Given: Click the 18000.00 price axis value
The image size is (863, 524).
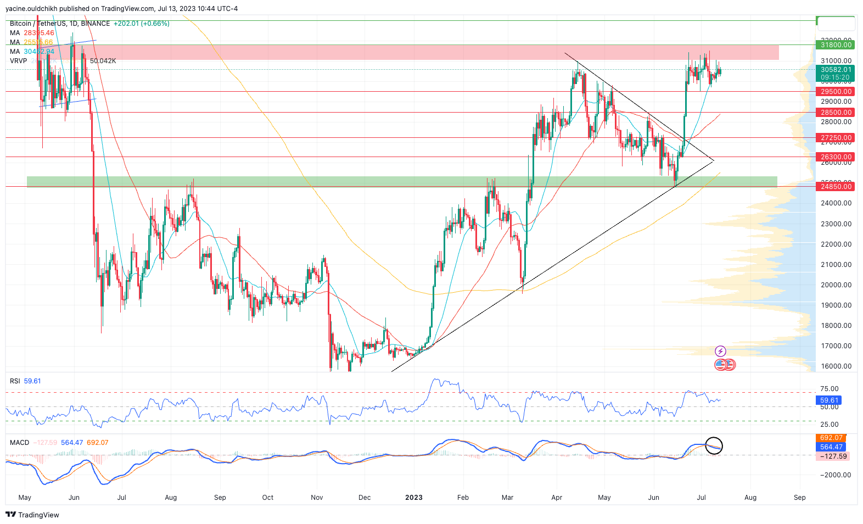Looking at the screenshot, I should click(x=836, y=326).
